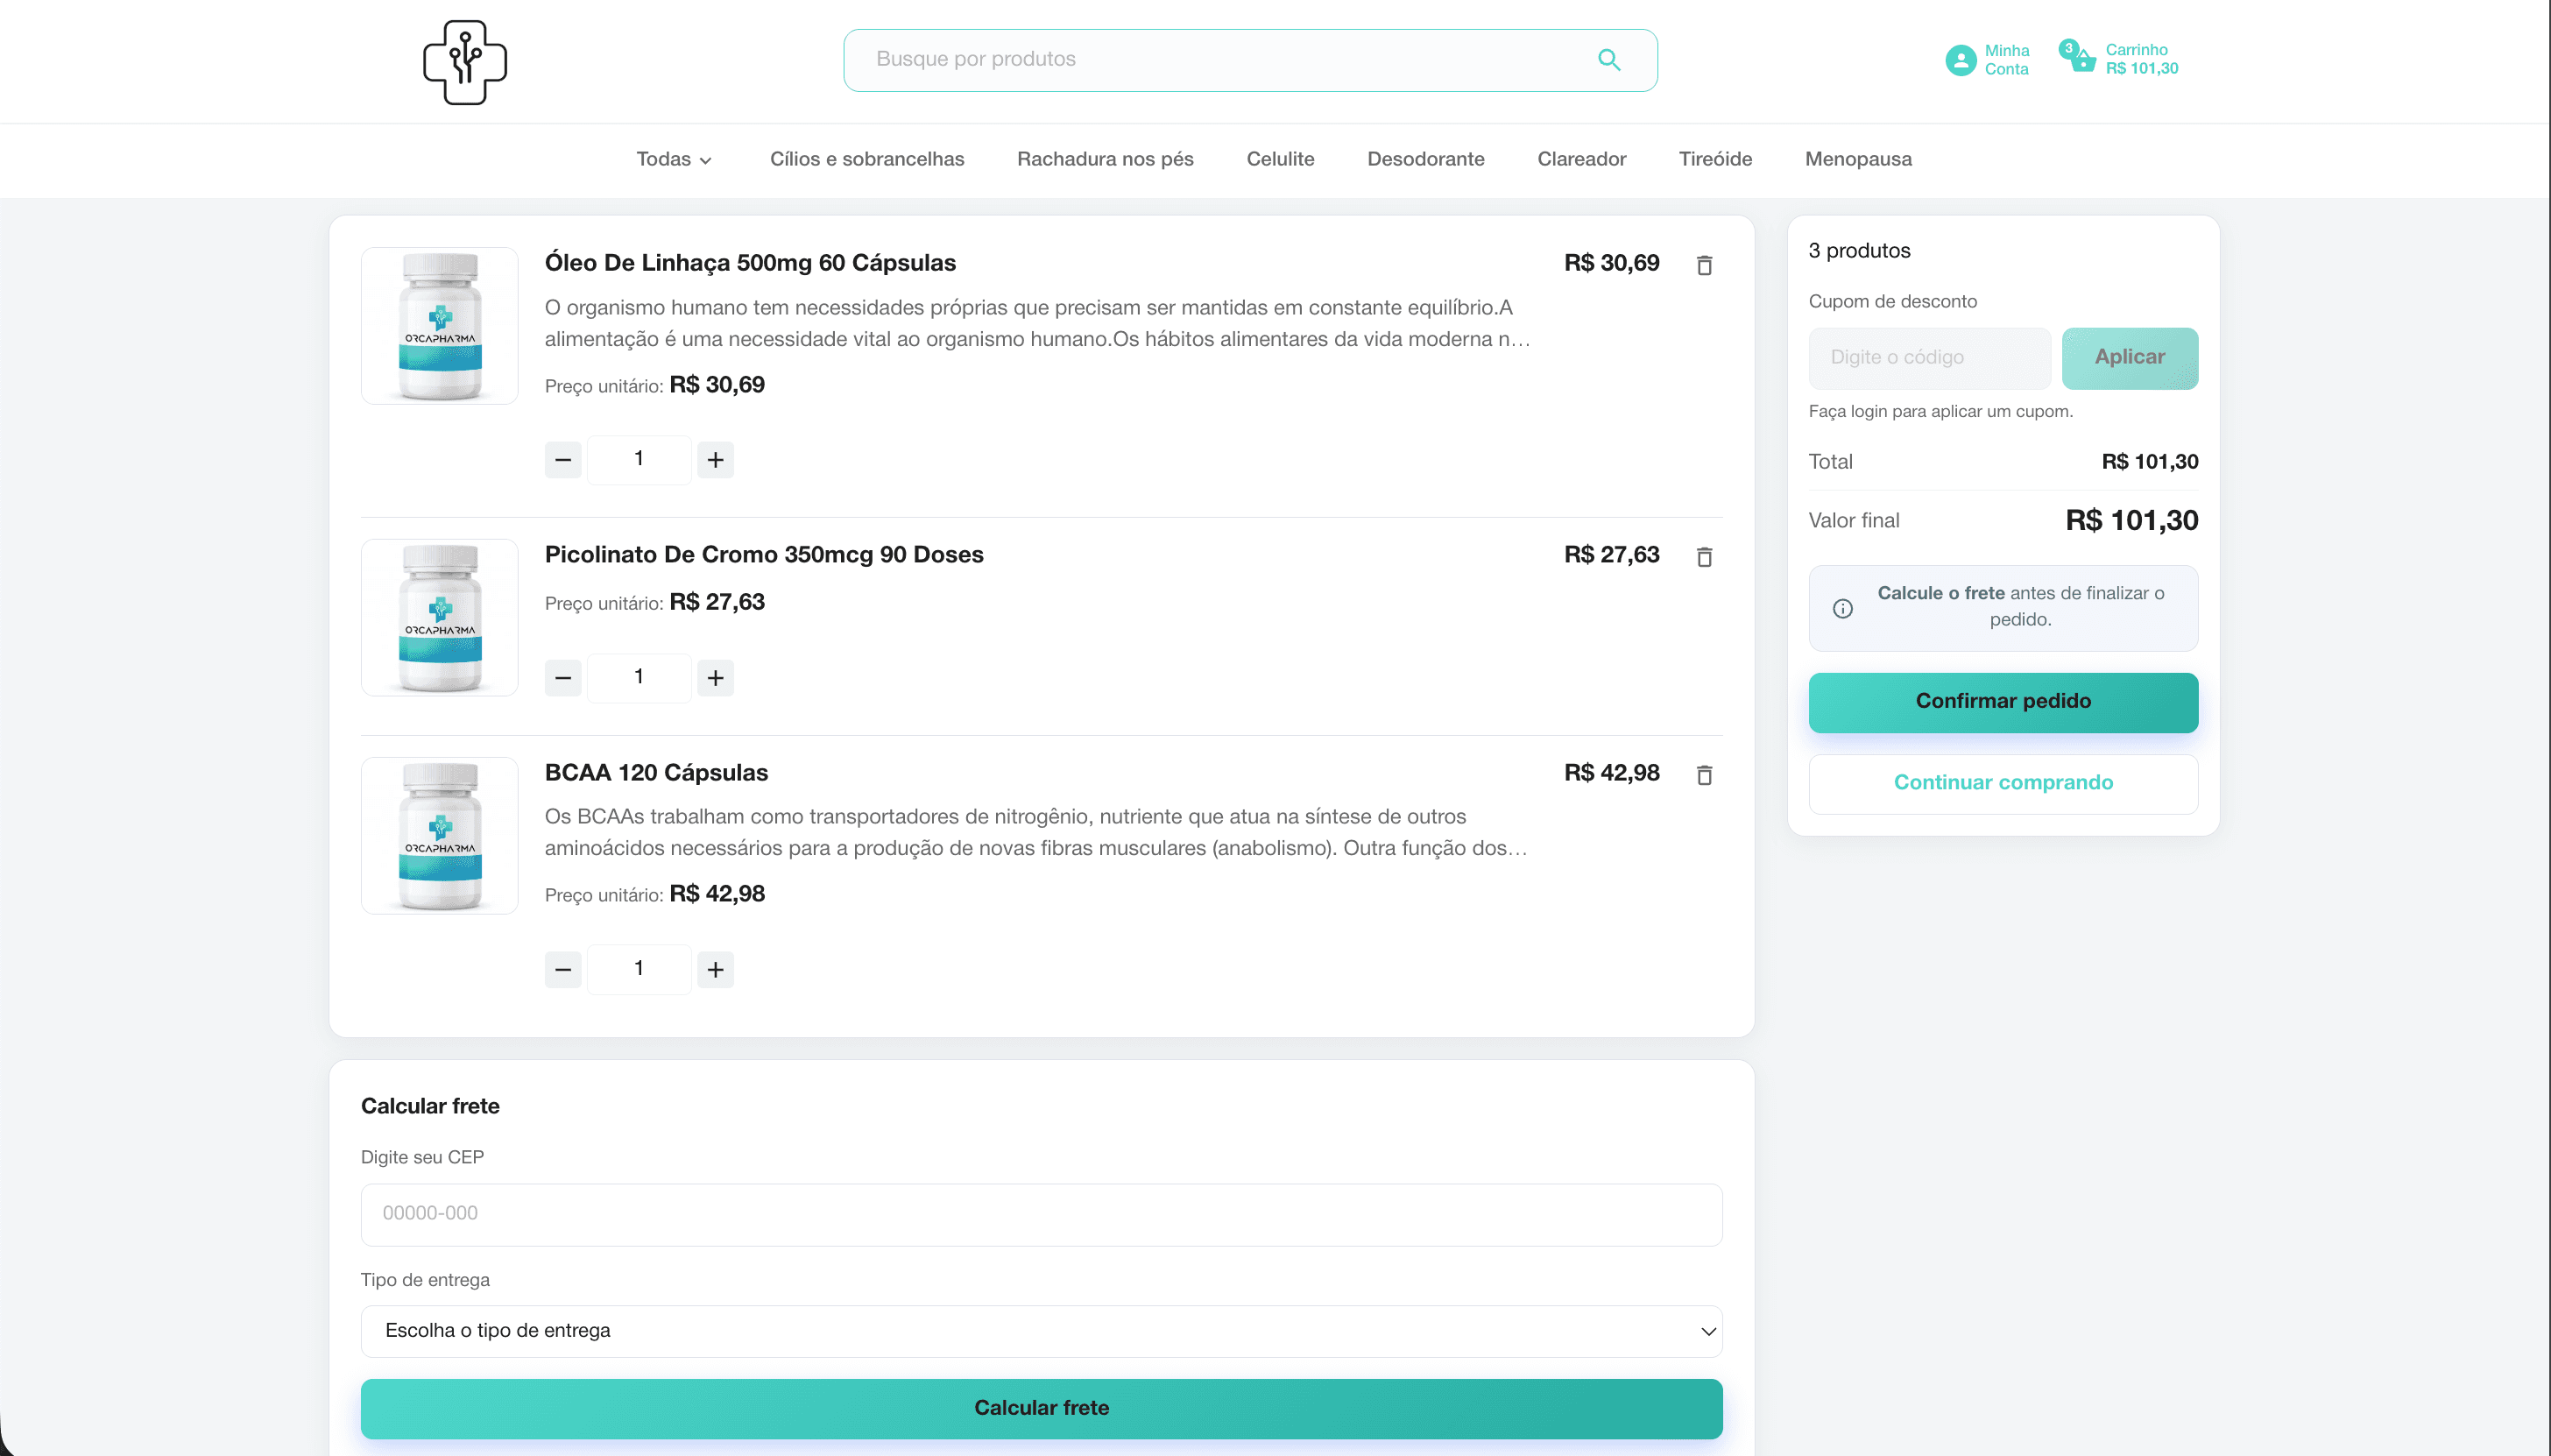2551x1456 pixels.
Task: Open Minha Conta user icon
Action: point(1960,60)
